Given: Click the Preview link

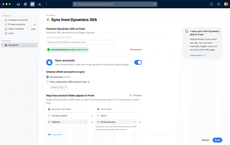Looking at the screenshot, I should click(x=138, y=96).
